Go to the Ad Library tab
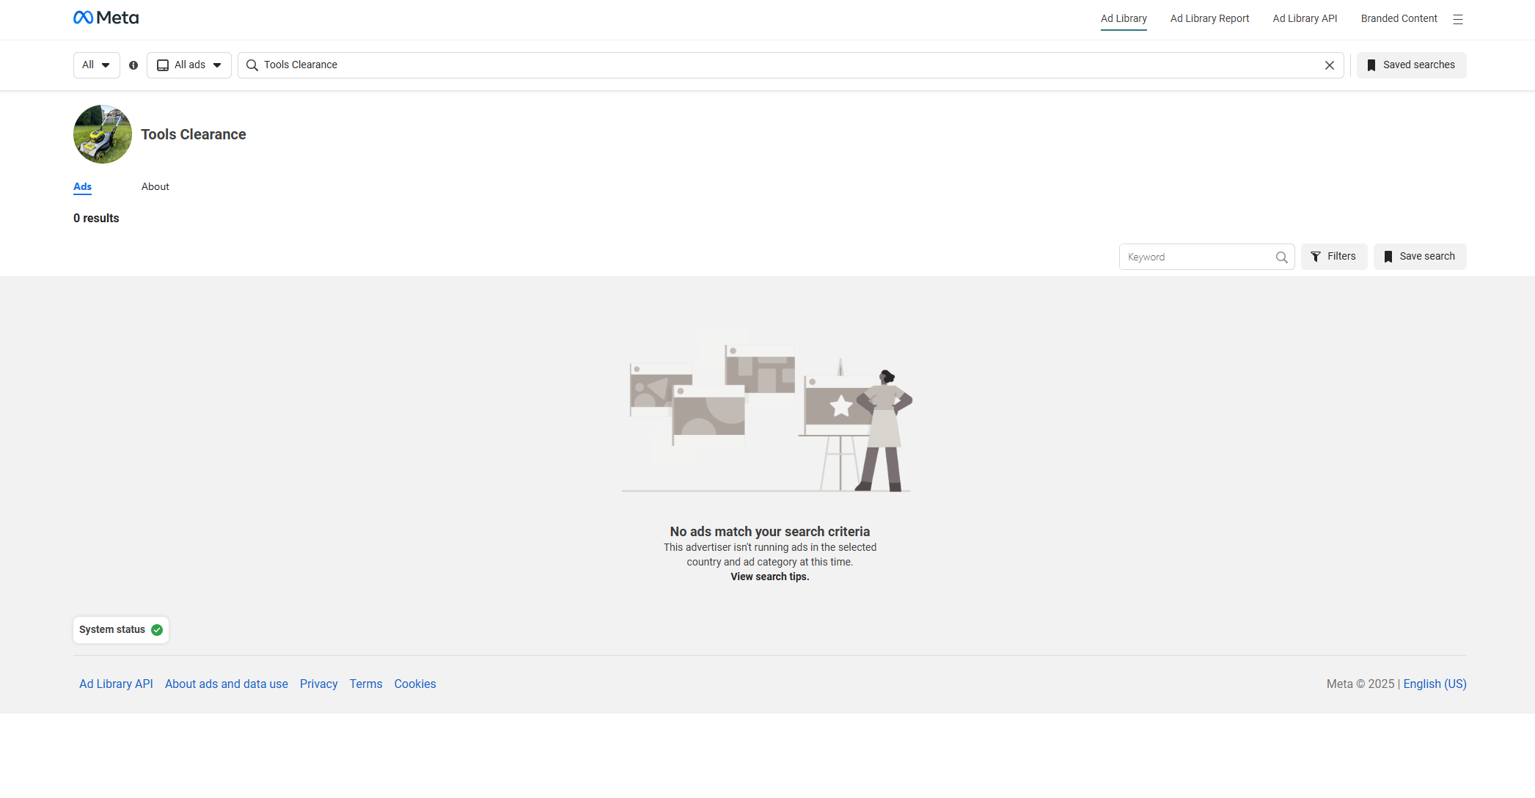 [1124, 18]
